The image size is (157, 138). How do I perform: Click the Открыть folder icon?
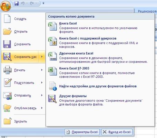[x=7, y=31]
